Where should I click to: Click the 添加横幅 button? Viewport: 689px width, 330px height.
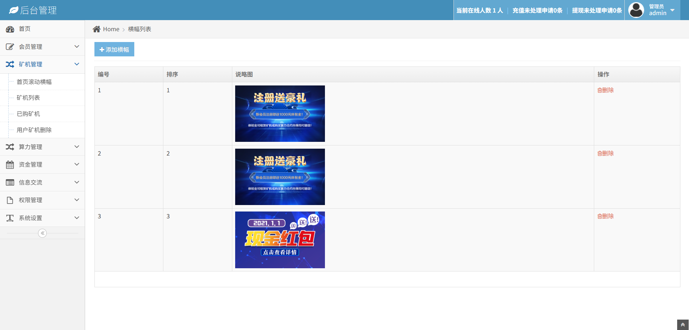(x=114, y=50)
